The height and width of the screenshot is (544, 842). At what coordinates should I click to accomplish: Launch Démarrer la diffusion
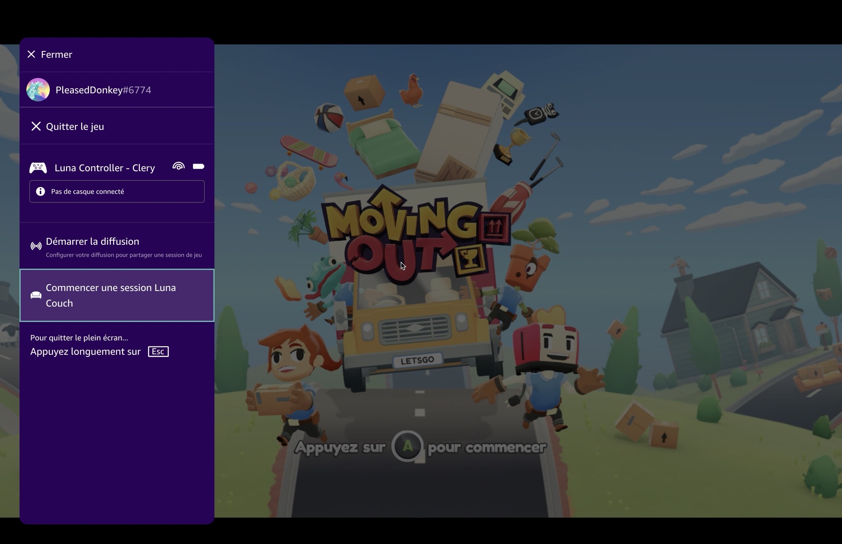click(92, 241)
